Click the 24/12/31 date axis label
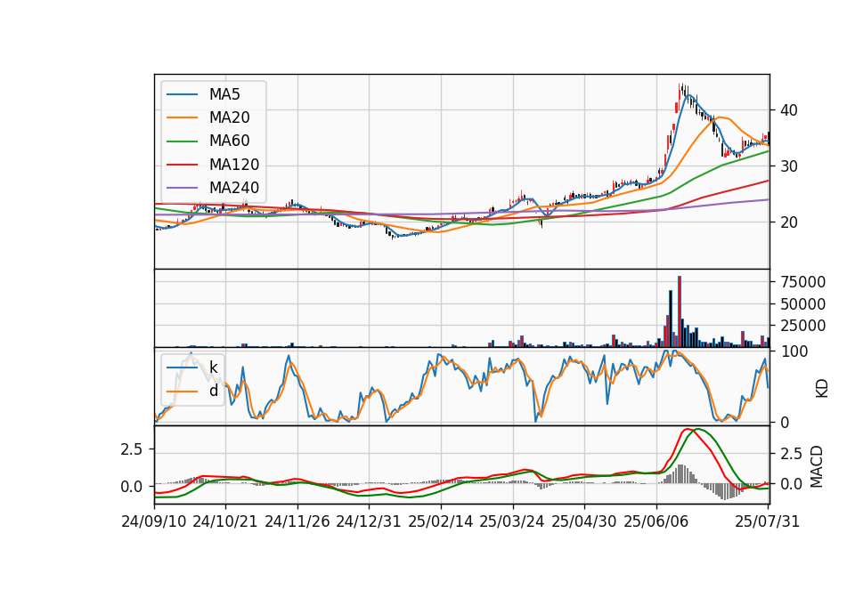Screen dimensions: 855x614 (x=368, y=522)
